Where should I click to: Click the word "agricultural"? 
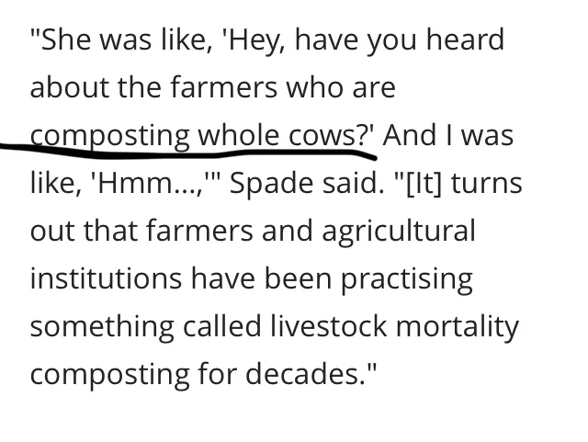click(399, 232)
